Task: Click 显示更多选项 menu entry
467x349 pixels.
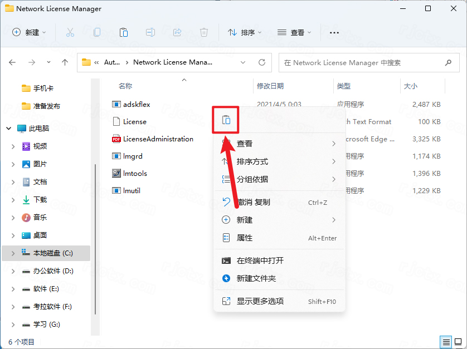Action: click(260, 301)
